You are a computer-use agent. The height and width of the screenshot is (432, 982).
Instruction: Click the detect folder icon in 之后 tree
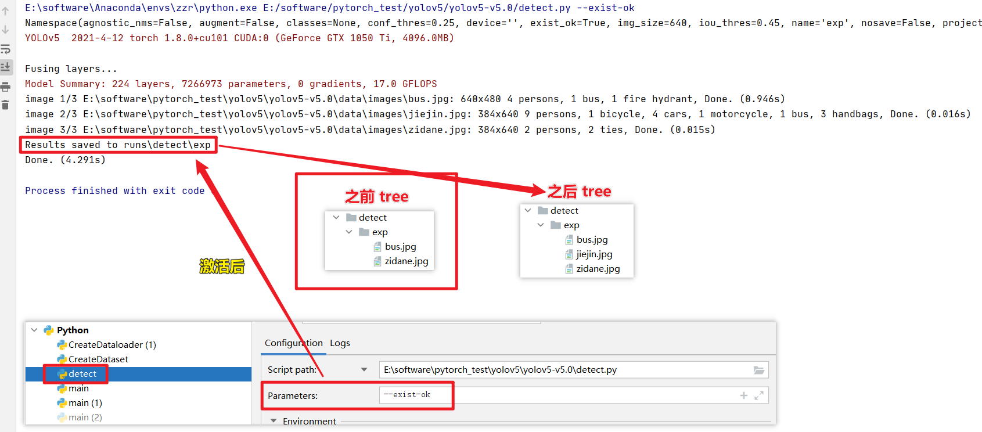click(542, 210)
